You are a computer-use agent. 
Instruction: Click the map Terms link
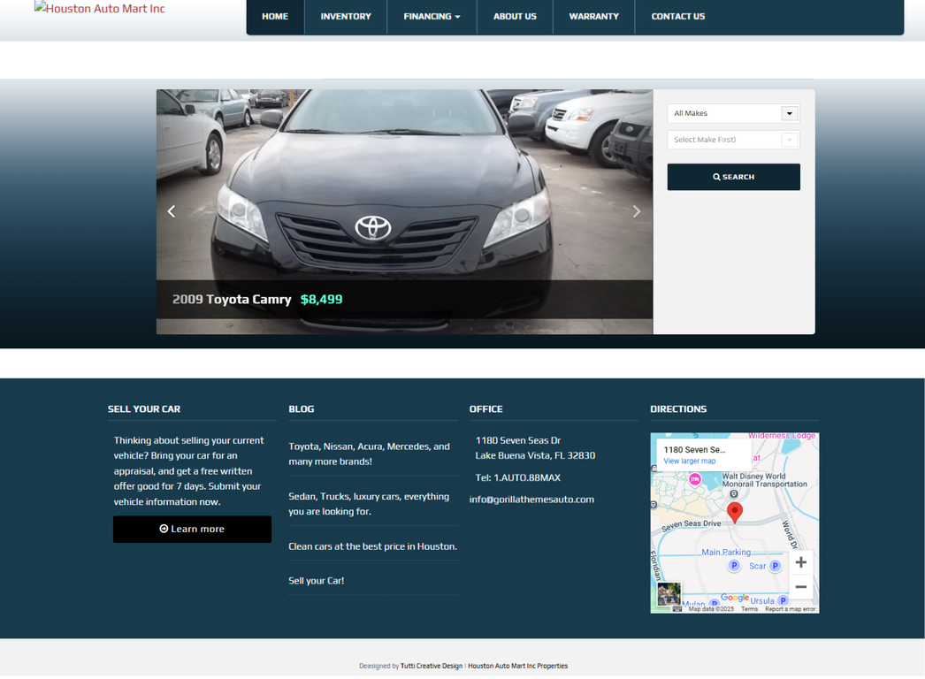[749, 609]
